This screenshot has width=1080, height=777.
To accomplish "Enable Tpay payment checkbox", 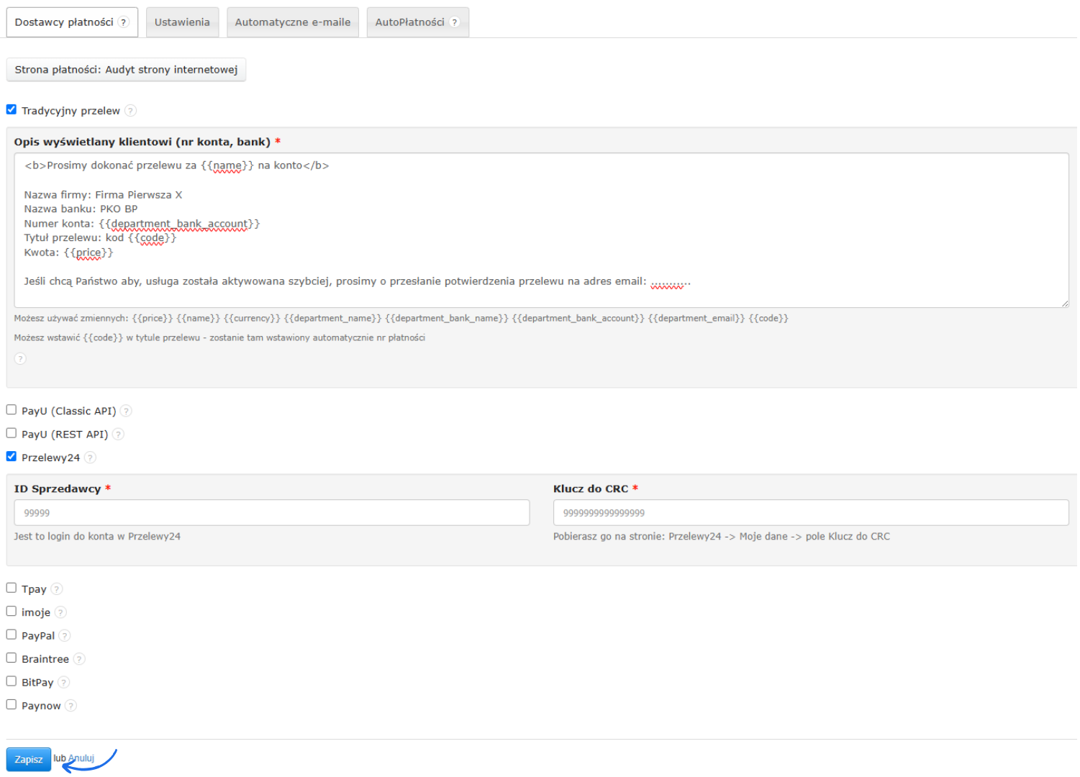I will [x=12, y=588].
